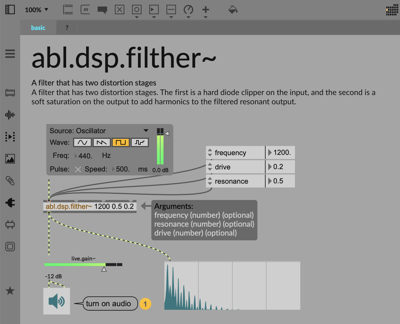Click the paperclip snippets icon
Screen dimensions: 400x324
tap(10, 181)
